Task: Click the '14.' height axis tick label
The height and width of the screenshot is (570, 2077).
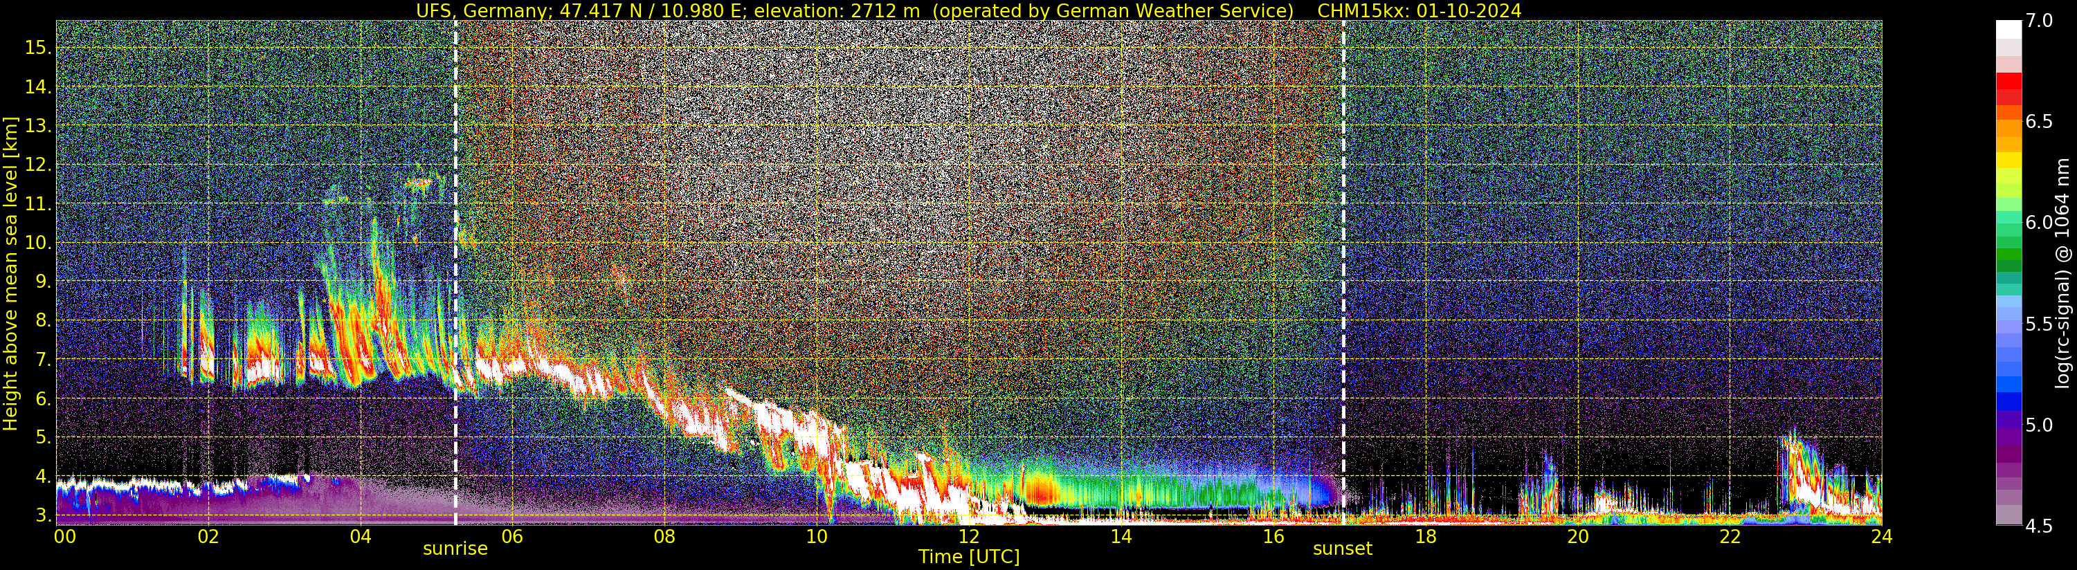Action: click(38, 87)
